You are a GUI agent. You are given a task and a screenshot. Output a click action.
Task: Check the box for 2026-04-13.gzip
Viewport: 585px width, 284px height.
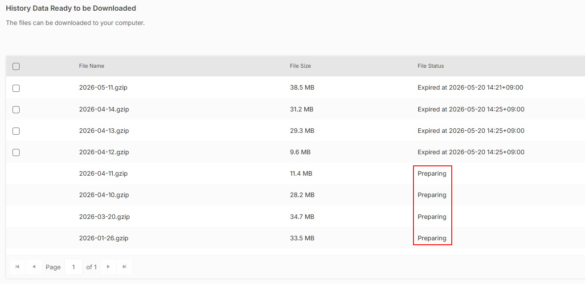[16, 131]
